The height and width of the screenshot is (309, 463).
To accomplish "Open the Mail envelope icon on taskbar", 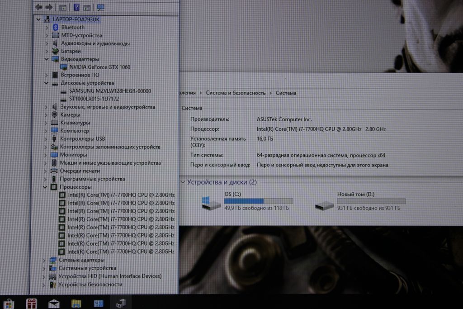I will [54, 303].
